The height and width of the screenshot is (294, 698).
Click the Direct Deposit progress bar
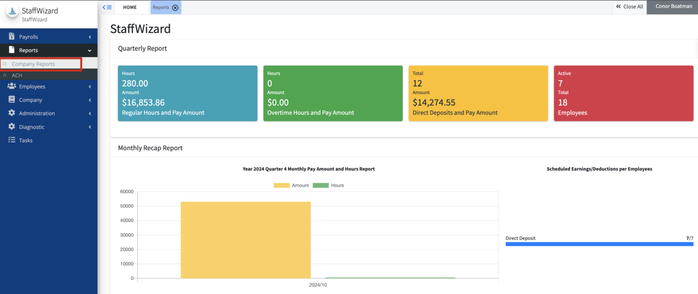(599, 244)
